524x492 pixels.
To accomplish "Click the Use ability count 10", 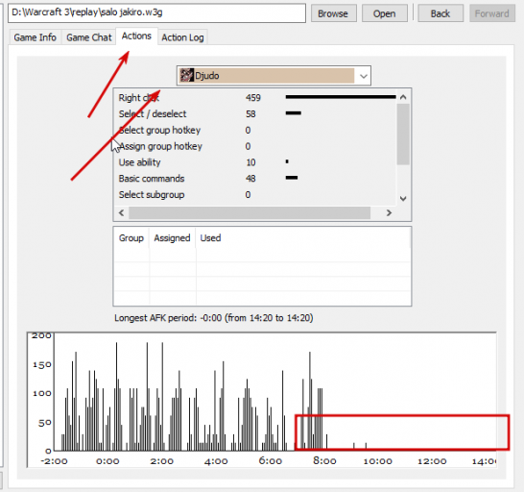I will tap(250, 162).
